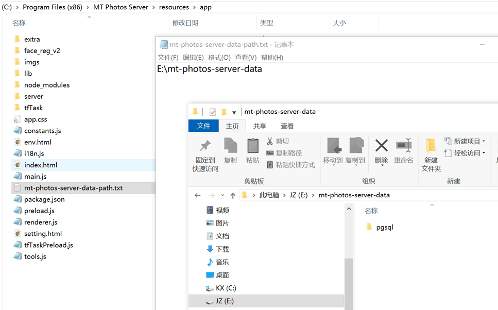This screenshot has width=498, height=310.
Task: Click the properties checkmark icon in title bar
Action: pos(212,112)
